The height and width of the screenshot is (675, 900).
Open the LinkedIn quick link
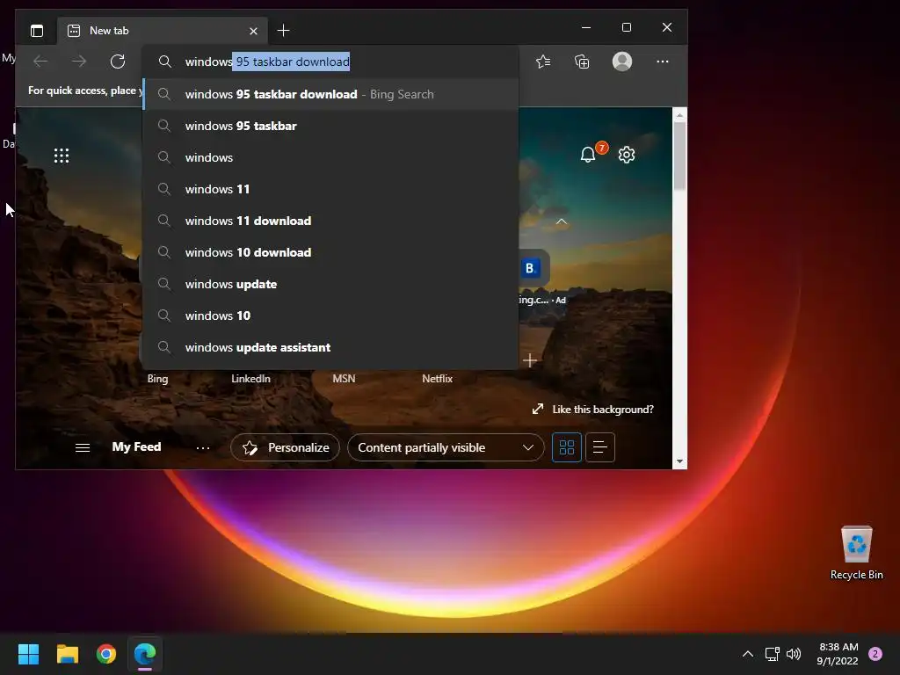pos(250,379)
